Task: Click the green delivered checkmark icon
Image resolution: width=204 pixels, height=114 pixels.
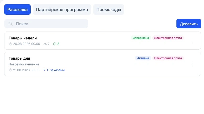Action: 55,44
